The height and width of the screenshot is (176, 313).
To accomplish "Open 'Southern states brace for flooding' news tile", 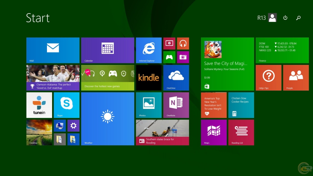I will pyautogui.click(x=162, y=132).
